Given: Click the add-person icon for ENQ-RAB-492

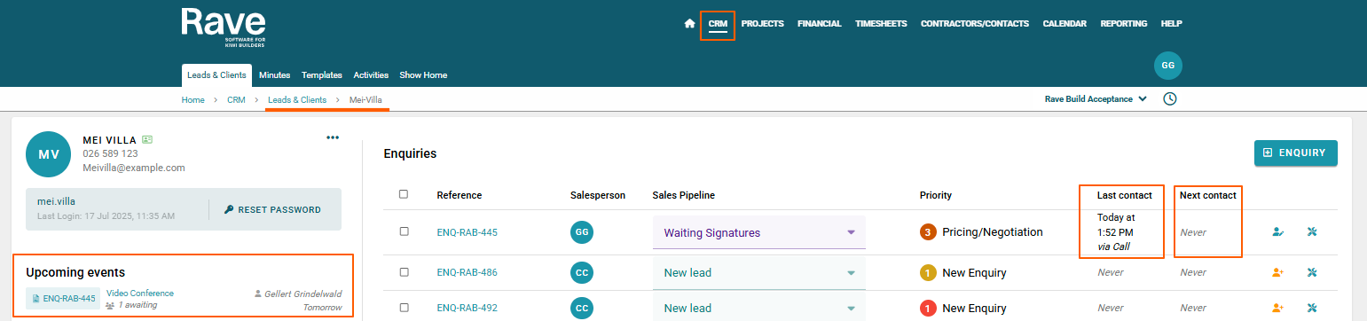Looking at the screenshot, I should pyautogui.click(x=1277, y=308).
